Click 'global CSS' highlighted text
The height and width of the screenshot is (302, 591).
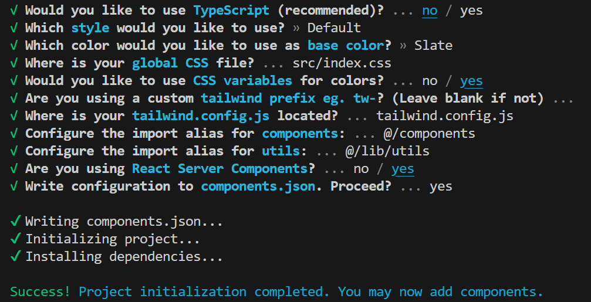[170, 63]
